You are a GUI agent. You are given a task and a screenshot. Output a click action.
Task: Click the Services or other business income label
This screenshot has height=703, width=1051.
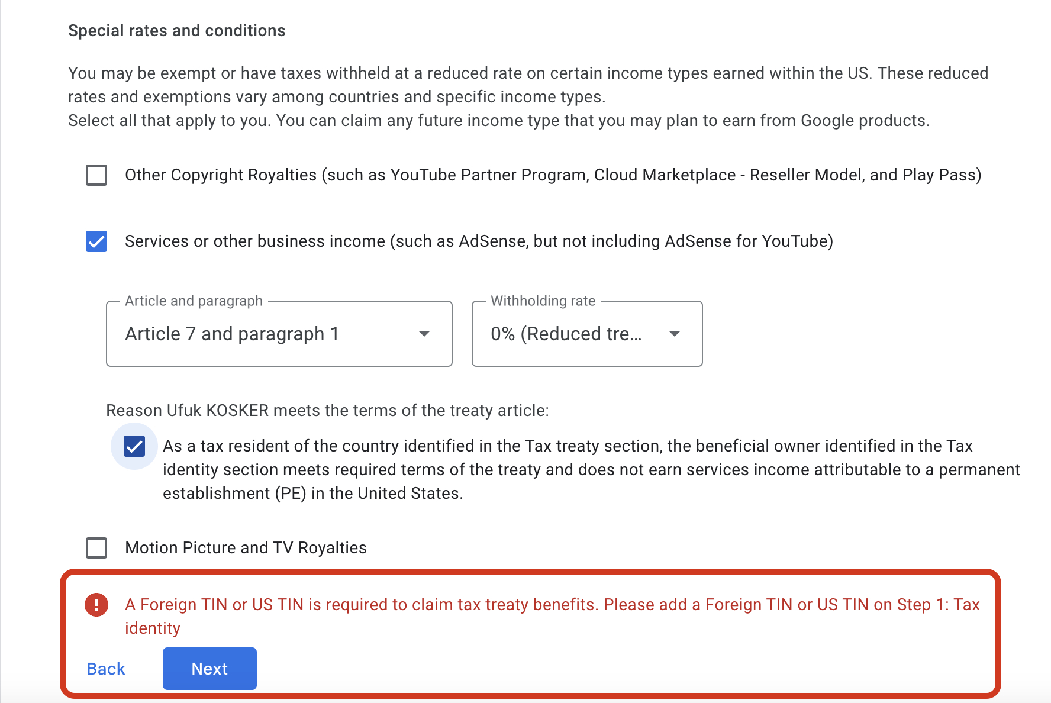[x=479, y=241]
